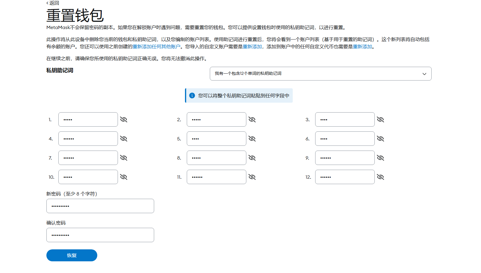Activate the word 12 text box
Image resolution: width=481 pixels, height=273 pixels.
tap(345, 177)
